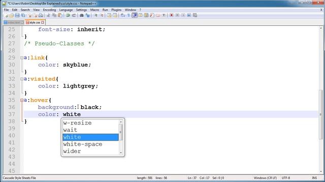Click Run Macro Multiple Times icon

[189, 15]
